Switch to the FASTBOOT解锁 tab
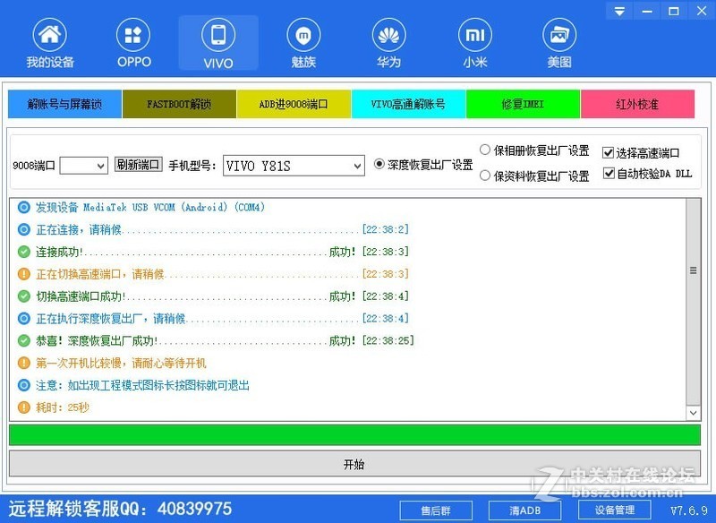716x523 pixels. click(x=179, y=104)
